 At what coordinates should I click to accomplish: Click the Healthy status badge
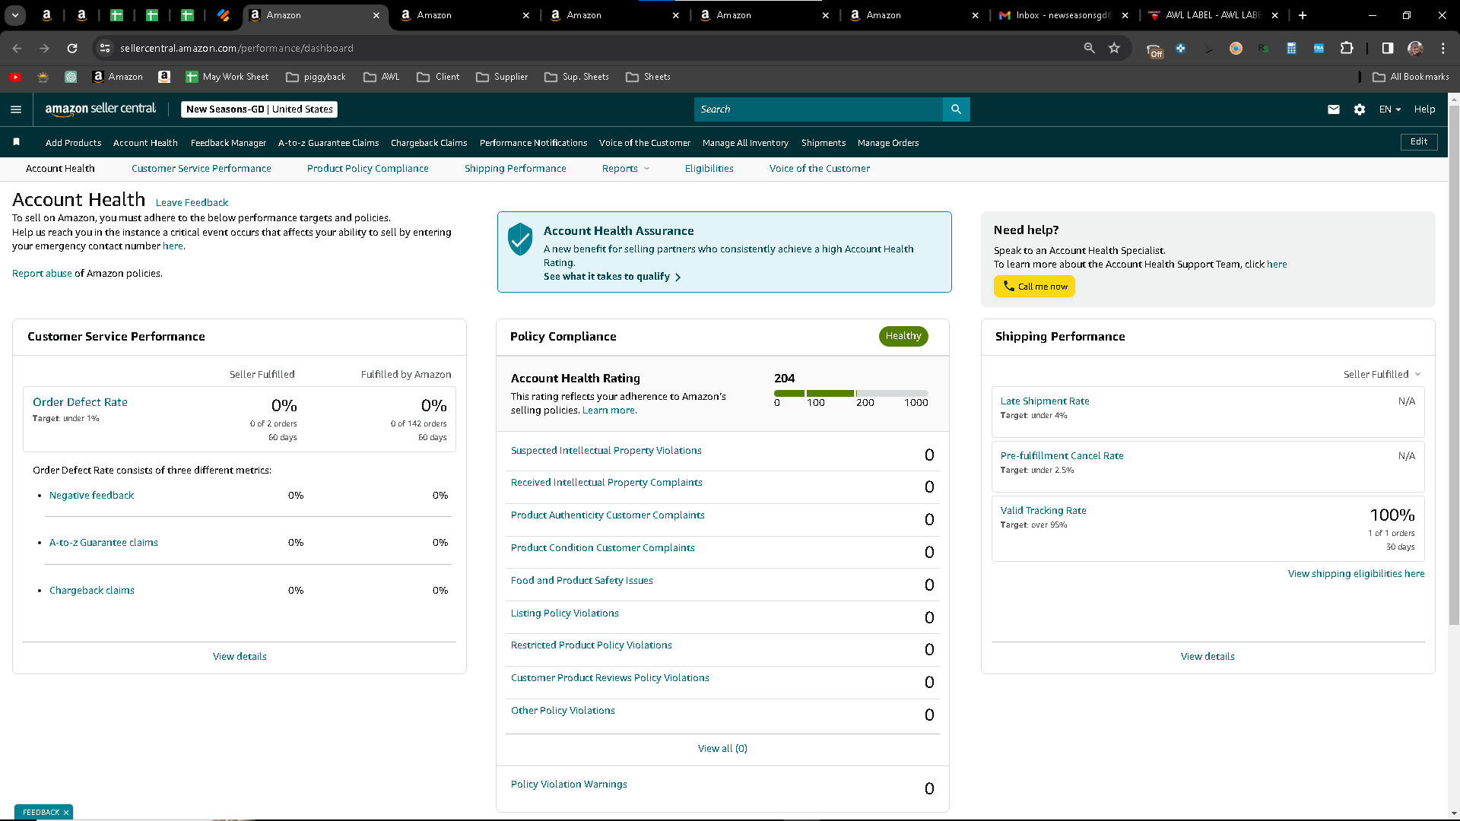(x=903, y=336)
